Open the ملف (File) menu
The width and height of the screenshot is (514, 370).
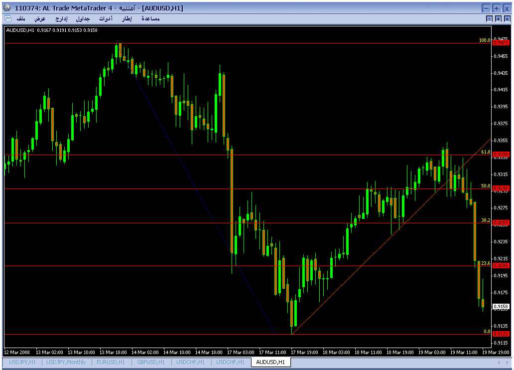(21, 19)
